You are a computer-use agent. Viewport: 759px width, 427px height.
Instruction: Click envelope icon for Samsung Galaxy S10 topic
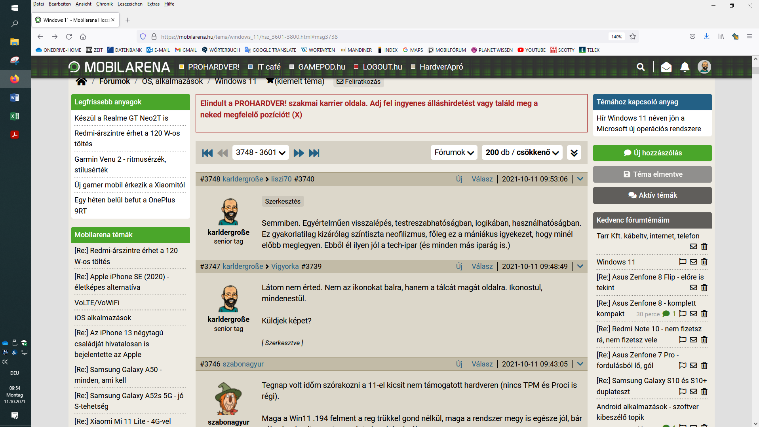point(693,391)
